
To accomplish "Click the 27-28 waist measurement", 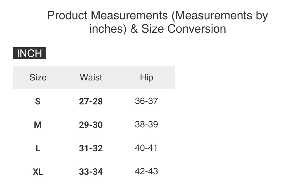I will click(91, 101).
